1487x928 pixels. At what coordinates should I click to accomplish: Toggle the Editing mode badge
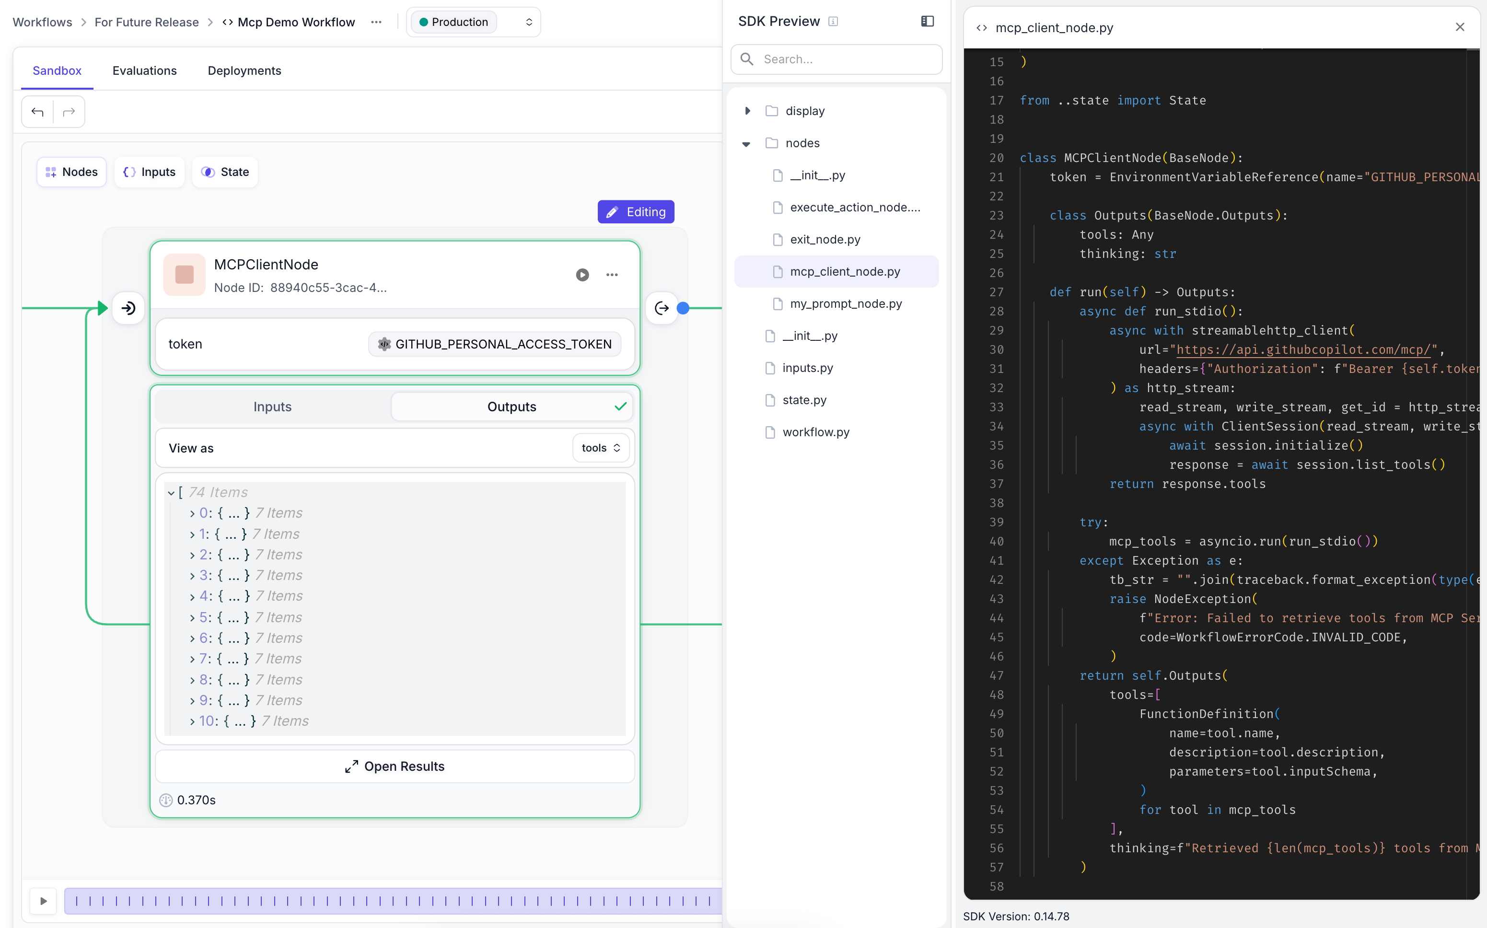point(636,212)
